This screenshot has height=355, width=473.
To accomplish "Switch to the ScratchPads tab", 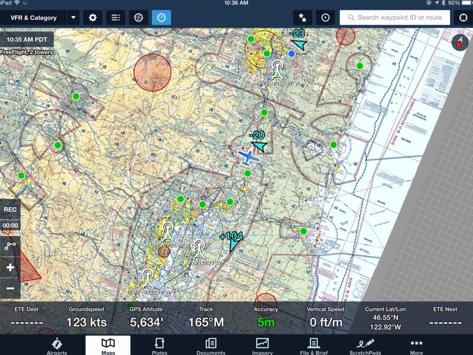I will coord(365,346).
